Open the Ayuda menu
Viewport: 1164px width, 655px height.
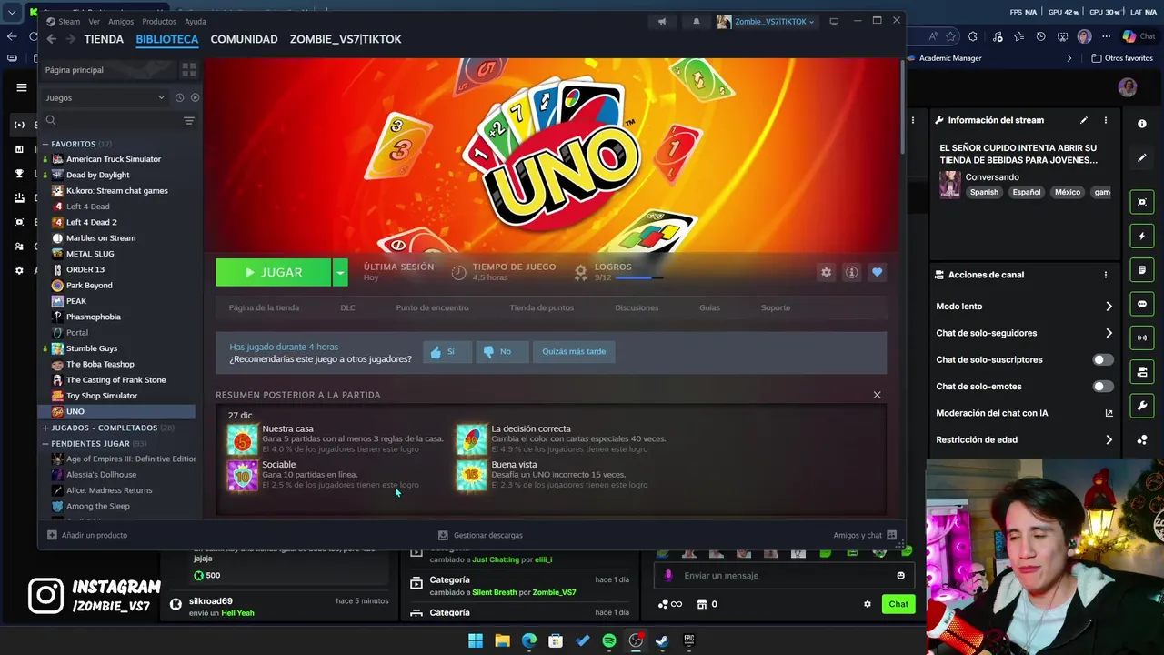pyautogui.click(x=196, y=21)
